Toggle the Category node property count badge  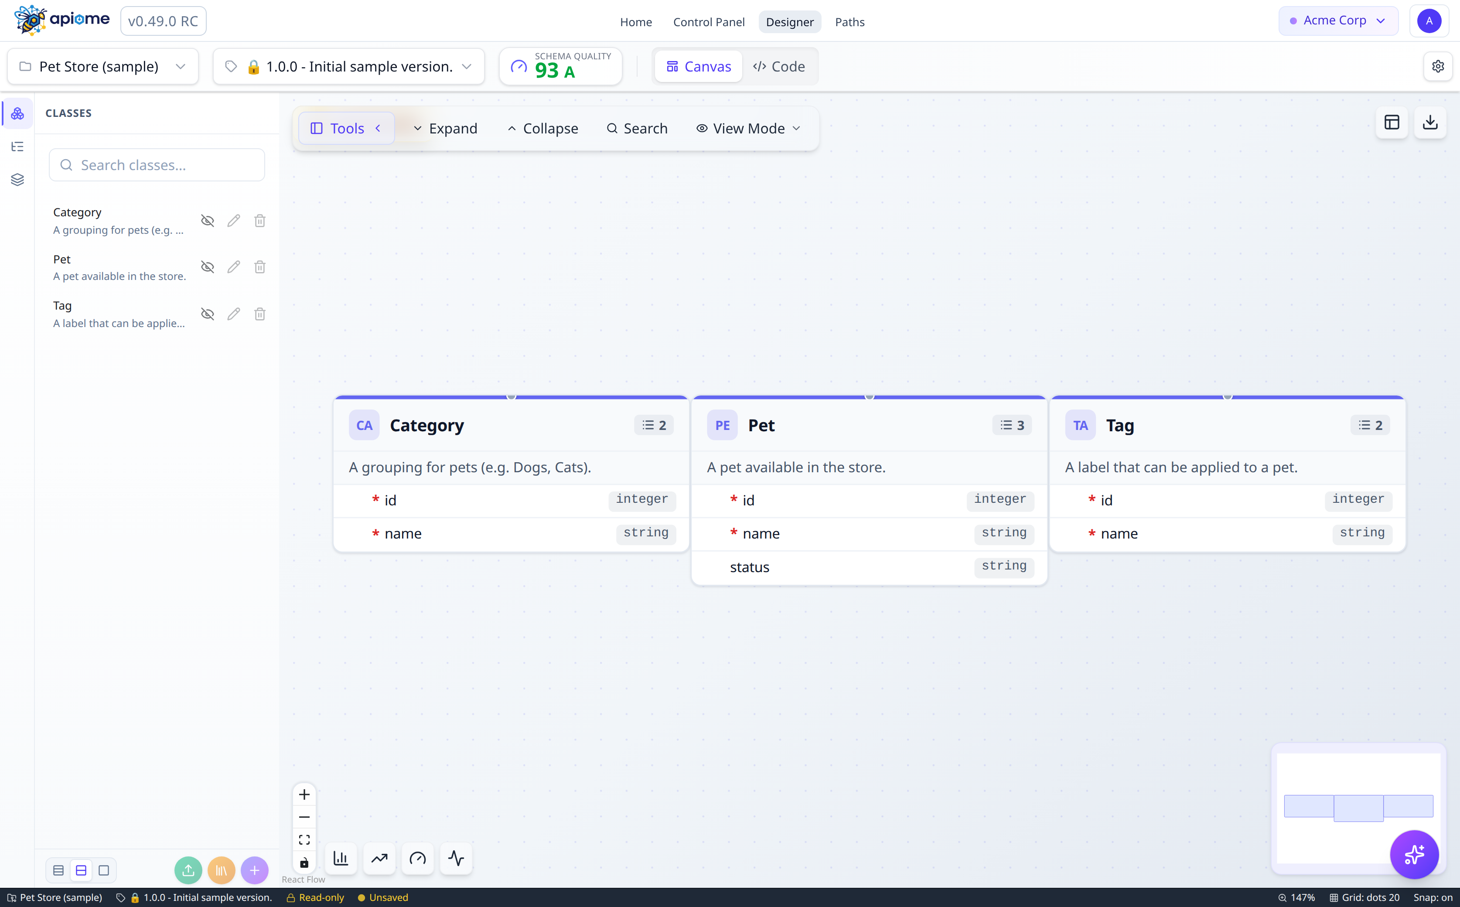654,425
